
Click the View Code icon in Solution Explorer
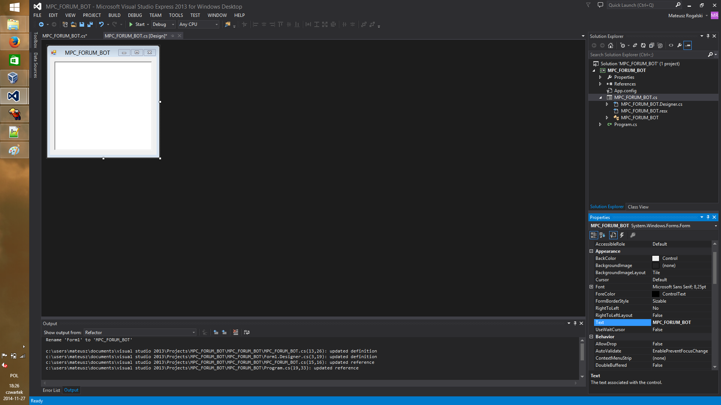[x=671, y=45]
